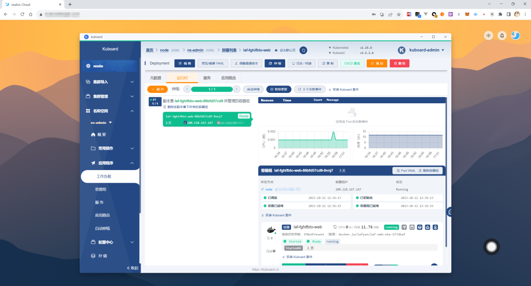Switch to the 应用路由 tab
The image size is (531, 286).
(x=228, y=78)
